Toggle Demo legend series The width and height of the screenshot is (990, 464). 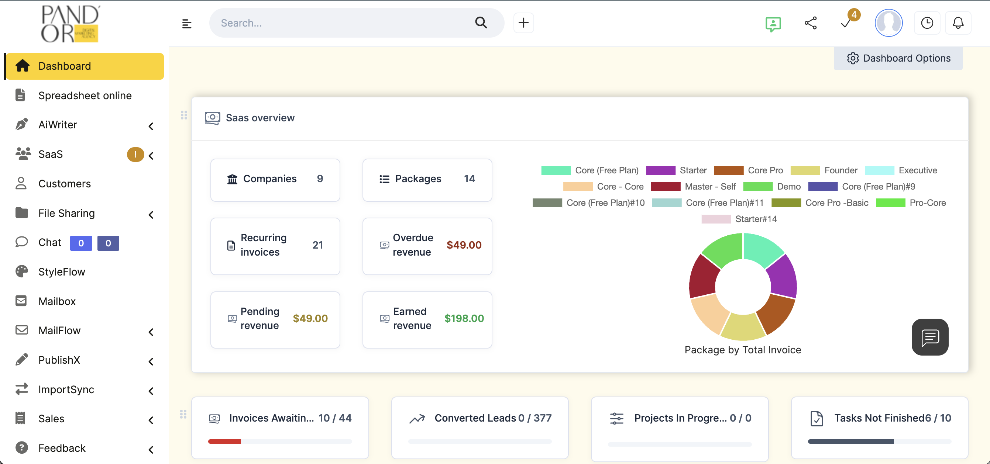tap(772, 186)
